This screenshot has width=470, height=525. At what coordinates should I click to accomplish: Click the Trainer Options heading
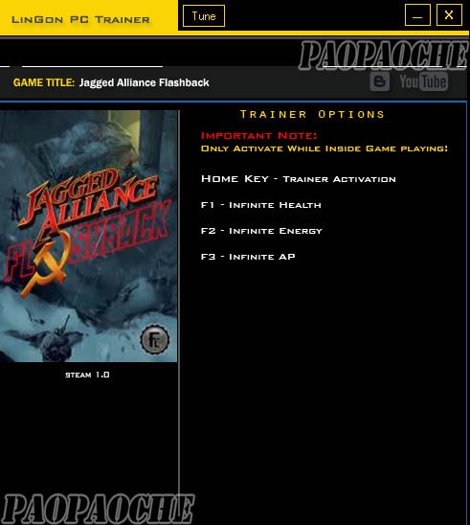(x=312, y=114)
